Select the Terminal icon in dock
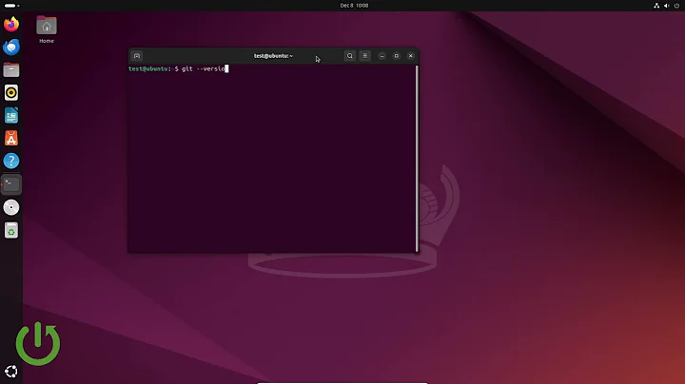The width and height of the screenshot is (685, 384). tap(11, 184)
